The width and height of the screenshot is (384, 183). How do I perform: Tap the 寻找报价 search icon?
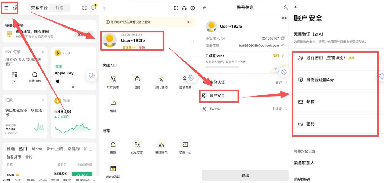click(35, 75)
